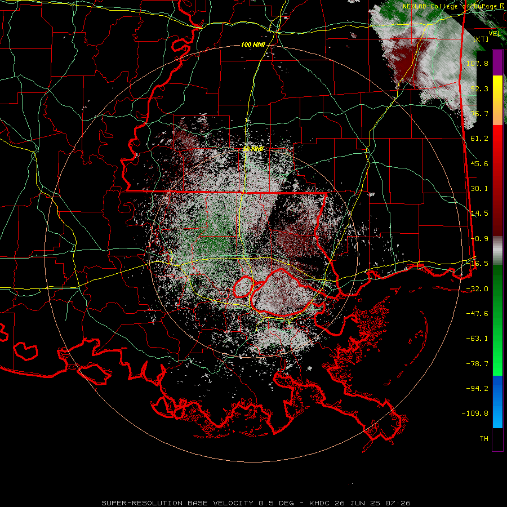Click the Super-Resolution Base Velocity caption
Viewport: 507px width, 507px height.
click(256, 503)
